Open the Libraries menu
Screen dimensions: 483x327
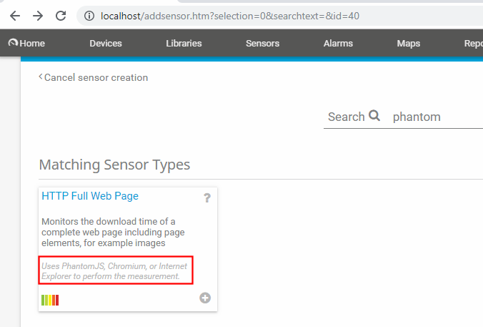[184, 44]
